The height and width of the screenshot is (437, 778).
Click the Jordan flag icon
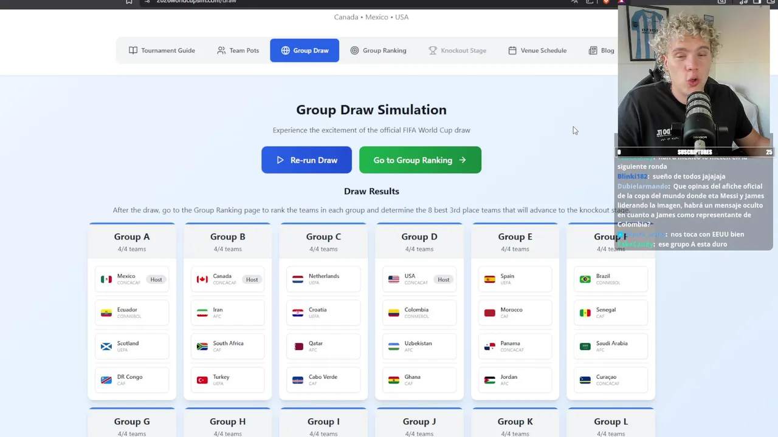coord(490,380)
